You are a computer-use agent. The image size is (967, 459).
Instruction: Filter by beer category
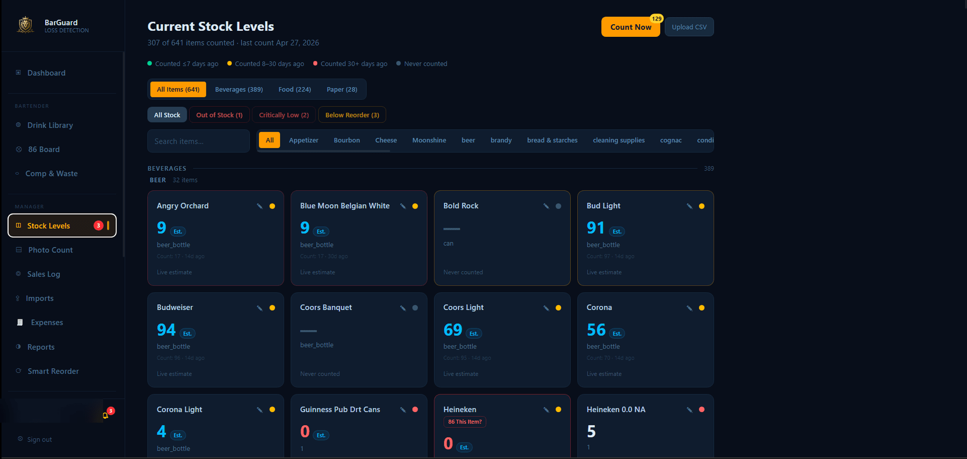(468, 140)
